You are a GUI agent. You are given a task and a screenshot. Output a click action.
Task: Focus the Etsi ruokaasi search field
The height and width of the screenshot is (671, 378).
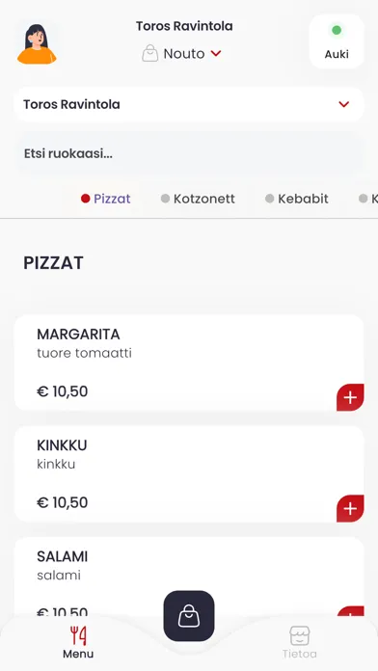pos(189,153)
